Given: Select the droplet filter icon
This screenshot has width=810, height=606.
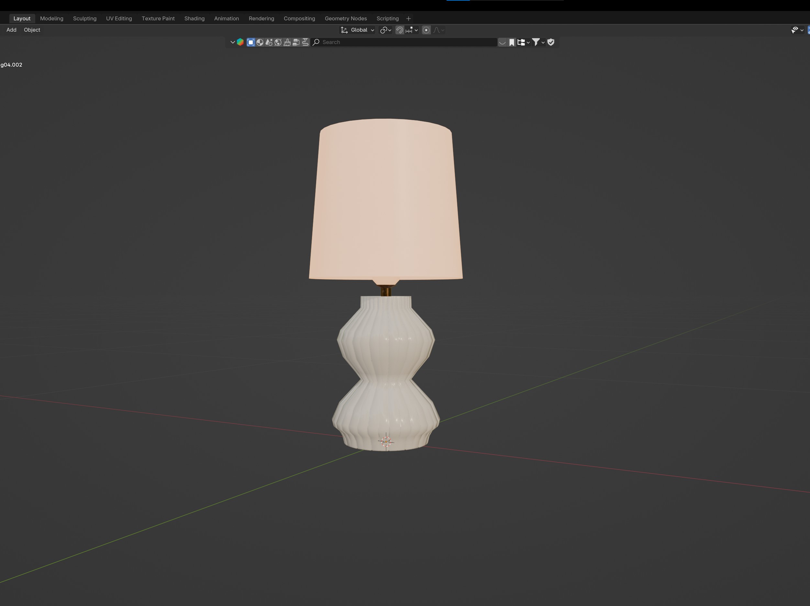Looking at the screenshot, I should pos(269,42).
